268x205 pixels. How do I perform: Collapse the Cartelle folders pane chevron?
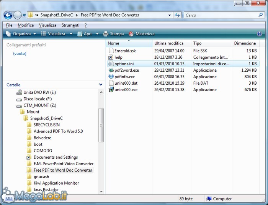tap(101, 85)
